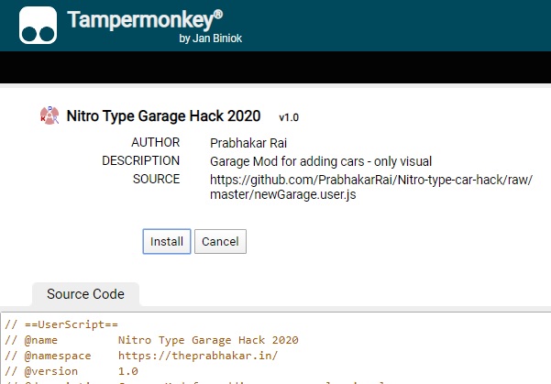Click the author name Prabhakar Rai
This screenshot has width=551, height=384.
click(x=248, y=143)
